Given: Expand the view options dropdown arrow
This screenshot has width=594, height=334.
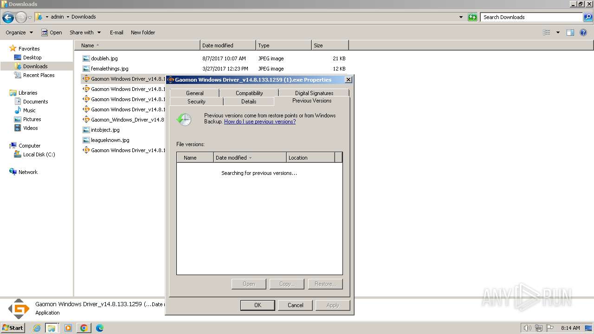Looking at the screenshot, I should pos(558,32).
